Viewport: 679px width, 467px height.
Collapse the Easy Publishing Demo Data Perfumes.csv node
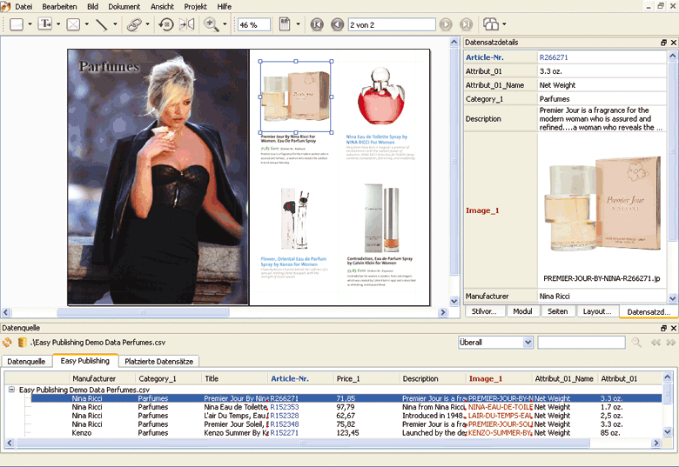pos(11,390)
